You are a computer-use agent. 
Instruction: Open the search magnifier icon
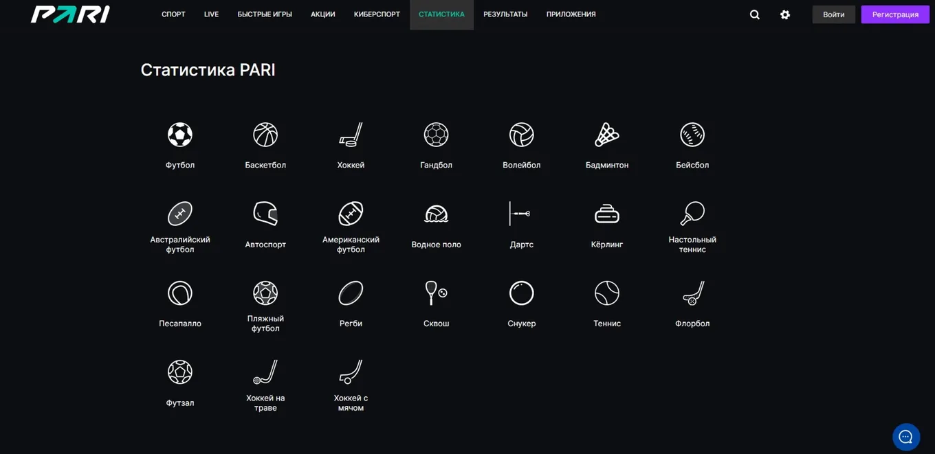[x=755, y=14]
